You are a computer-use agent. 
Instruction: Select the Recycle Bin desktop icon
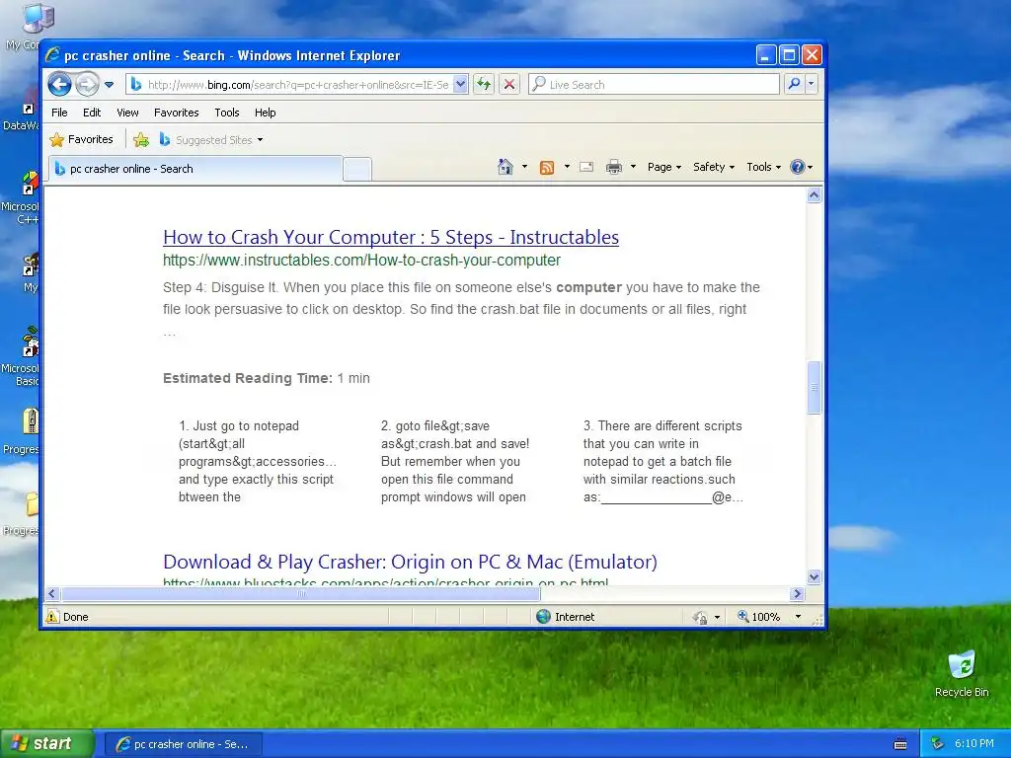click(962, 674)
